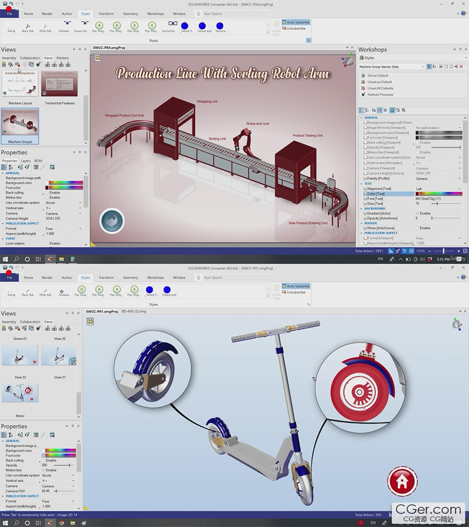Open the Format dropdown in the bottom Properties panel

74,501
